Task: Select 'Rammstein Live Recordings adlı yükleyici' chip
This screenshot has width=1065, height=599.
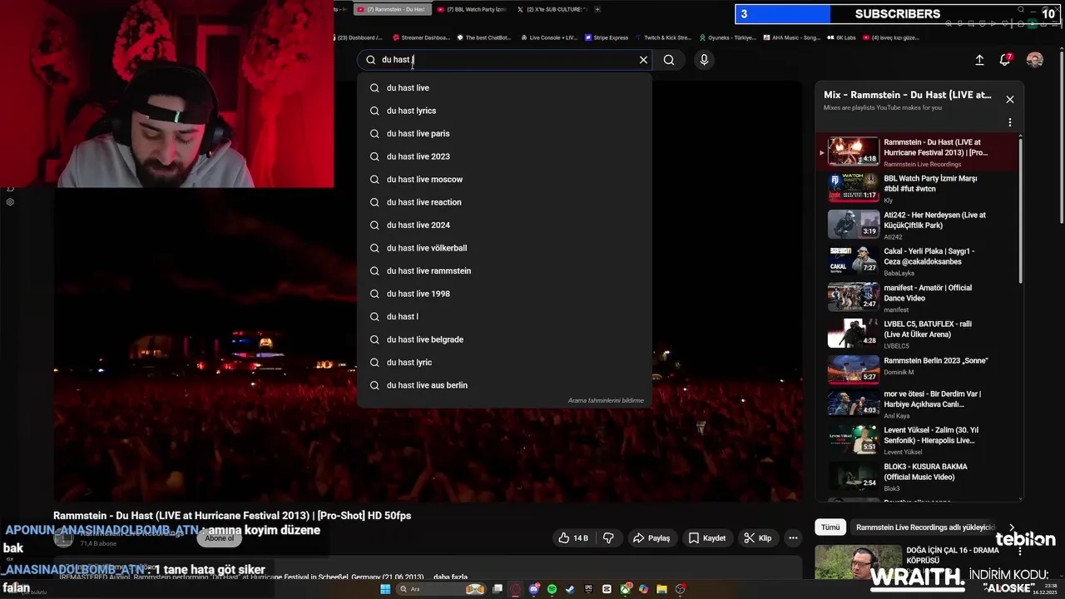Action: point(925,527)
